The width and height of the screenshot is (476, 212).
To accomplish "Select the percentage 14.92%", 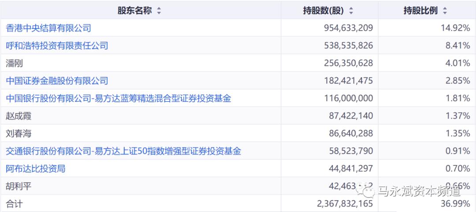I will [x=455, y=29].
